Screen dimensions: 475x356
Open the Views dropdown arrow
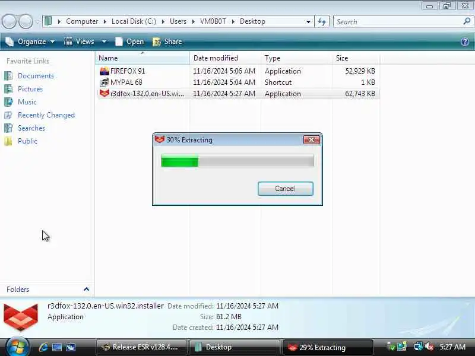(104, 42)
